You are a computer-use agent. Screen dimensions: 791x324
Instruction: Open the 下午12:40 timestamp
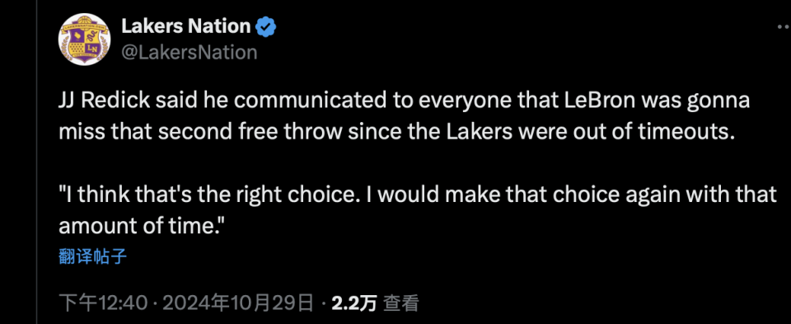pos(103,303)
